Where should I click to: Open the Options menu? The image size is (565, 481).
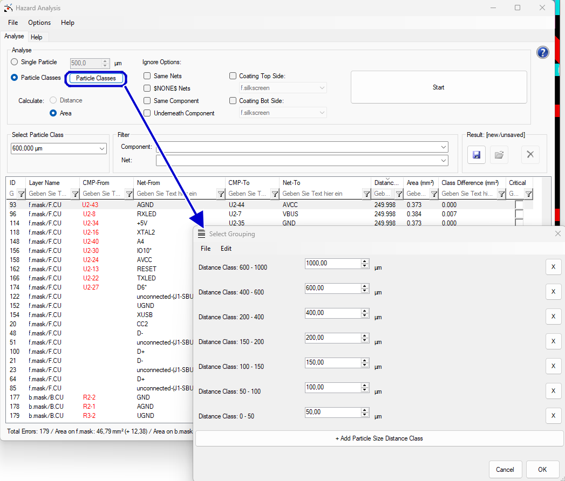coord(39,23)
